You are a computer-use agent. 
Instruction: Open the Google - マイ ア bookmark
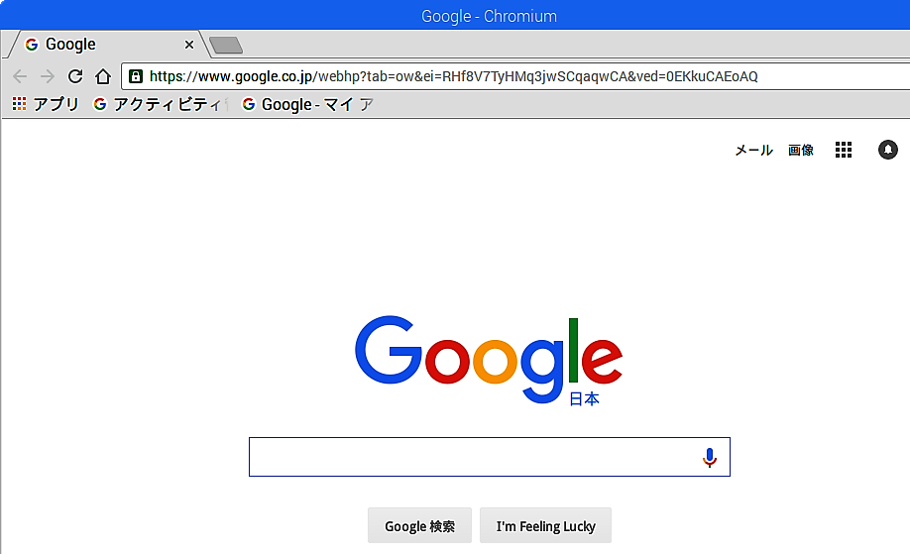point(307,104)
